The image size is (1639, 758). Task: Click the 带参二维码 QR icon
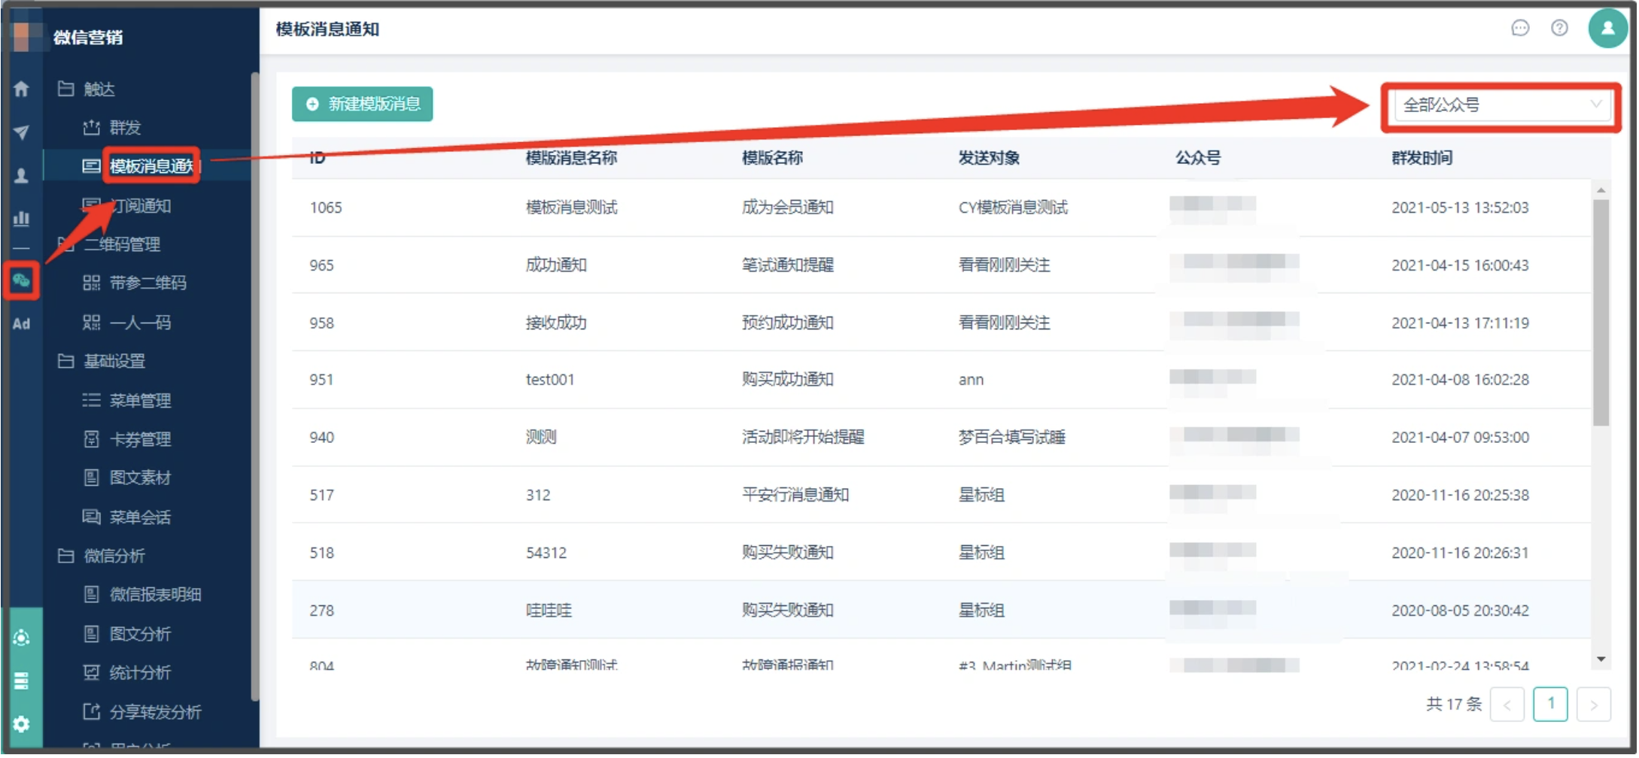click(x=91, y=283)
